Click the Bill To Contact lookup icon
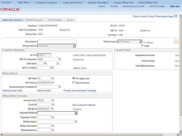 [53, 68]
